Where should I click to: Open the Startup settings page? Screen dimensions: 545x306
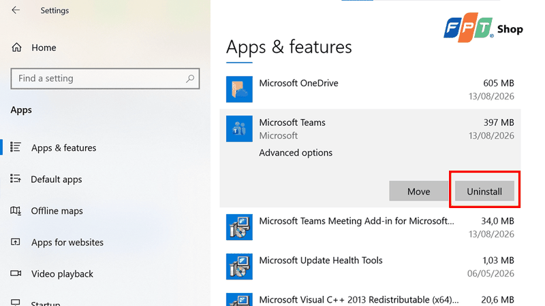46,303
